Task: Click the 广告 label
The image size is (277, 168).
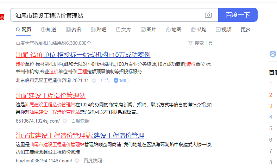Action: 105,80
